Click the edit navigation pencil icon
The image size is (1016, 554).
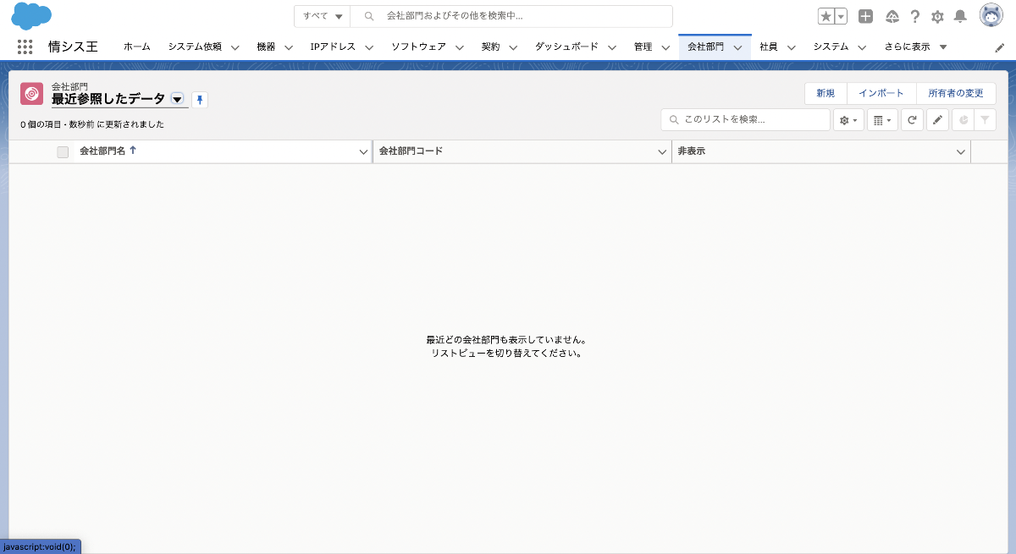[1000, 48]
